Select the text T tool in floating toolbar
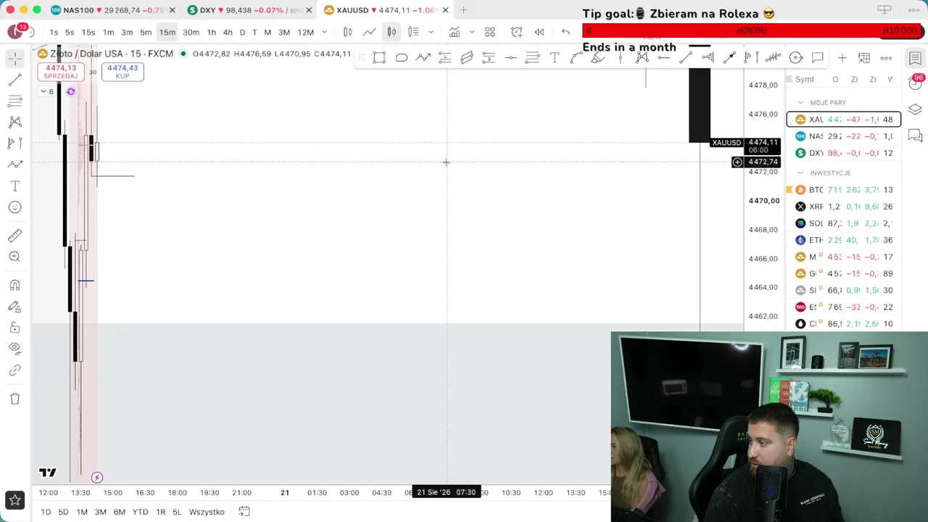This screenshot has width=928, height=522. [x=555, y=58]
